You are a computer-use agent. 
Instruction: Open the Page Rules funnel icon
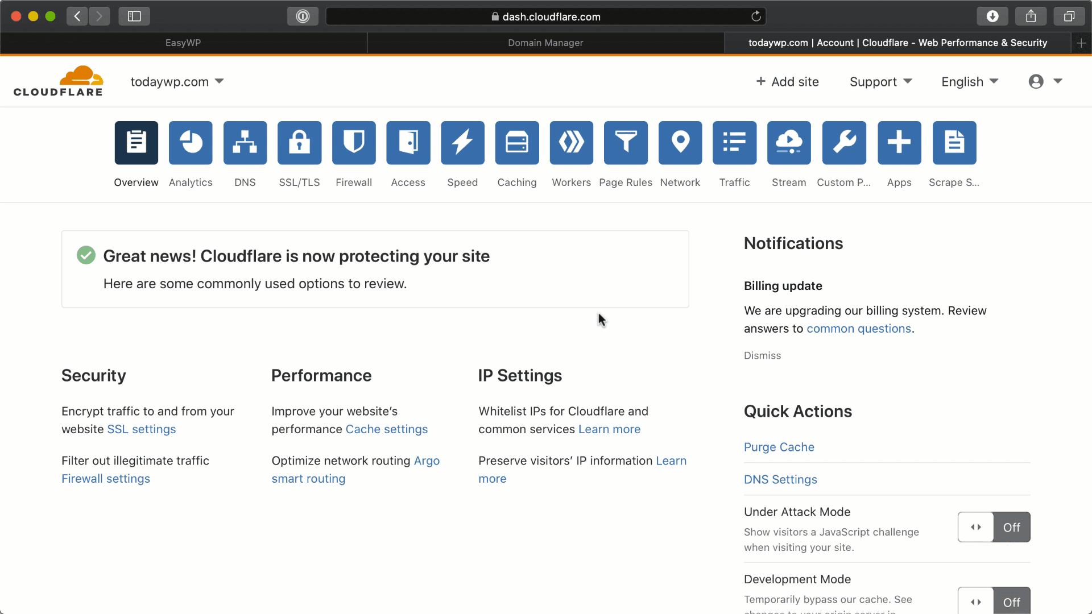(x=626, y=143)
